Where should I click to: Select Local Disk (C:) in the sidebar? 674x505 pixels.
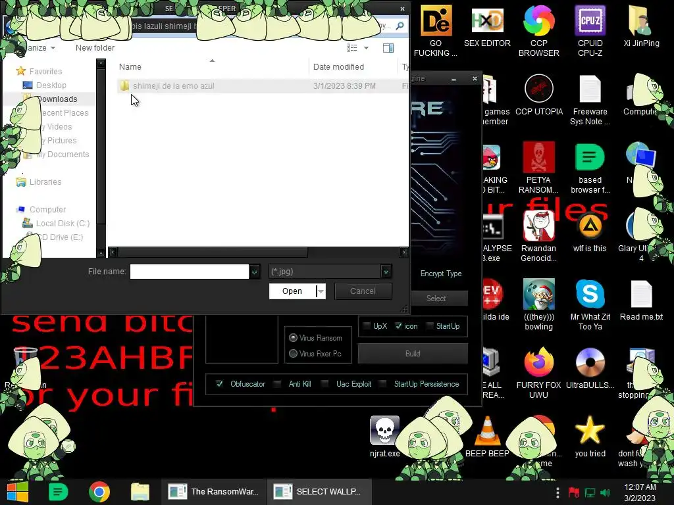(x=56, y=224)
